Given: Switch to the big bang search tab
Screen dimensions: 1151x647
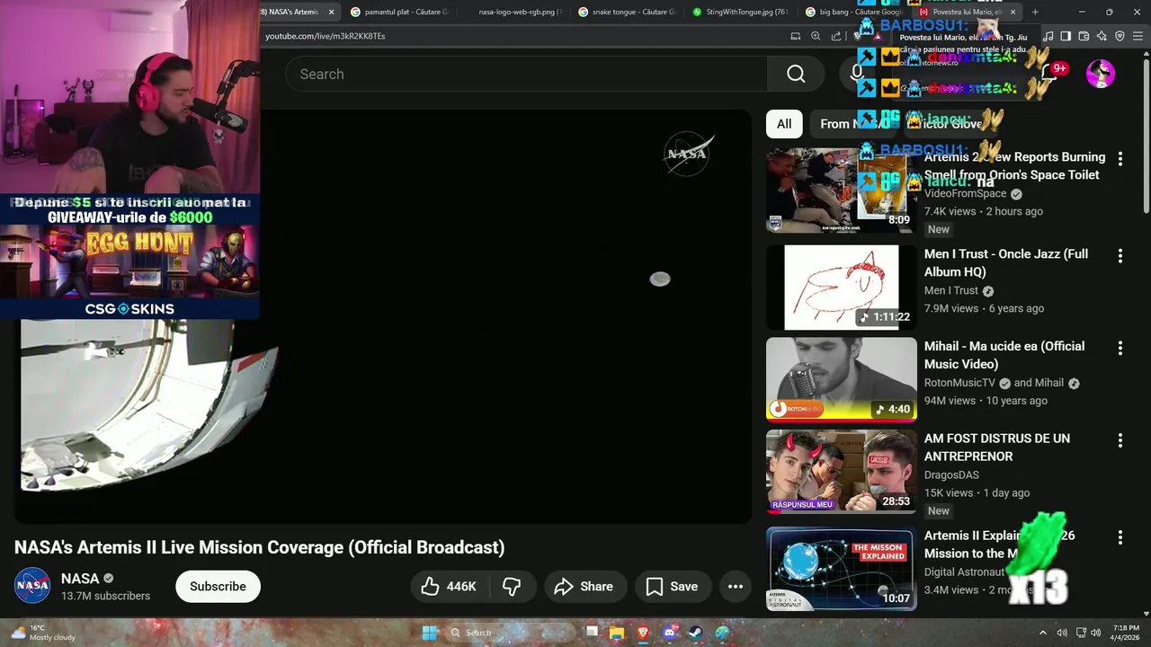Looking at the screenshot, I should (852, 12).
